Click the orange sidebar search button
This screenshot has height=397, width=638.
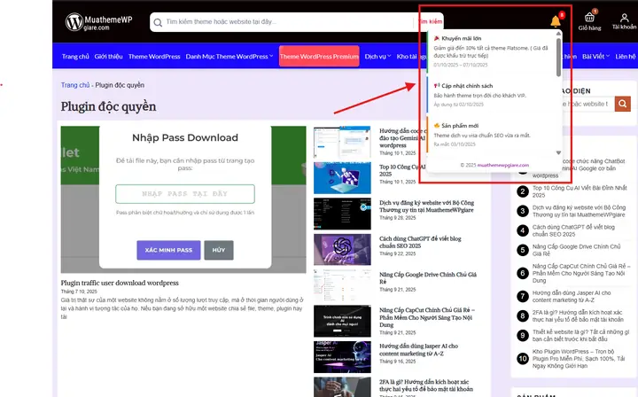[623, 104]
